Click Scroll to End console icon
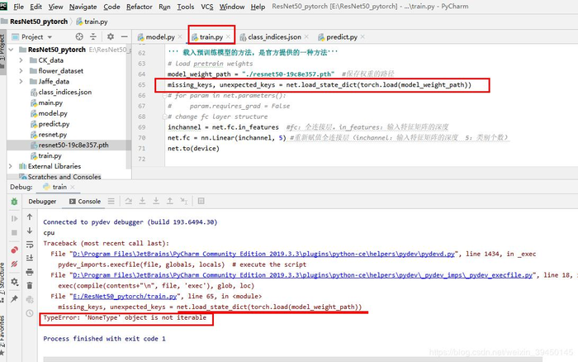Screen dimensions: 578x362 (30, 258)
